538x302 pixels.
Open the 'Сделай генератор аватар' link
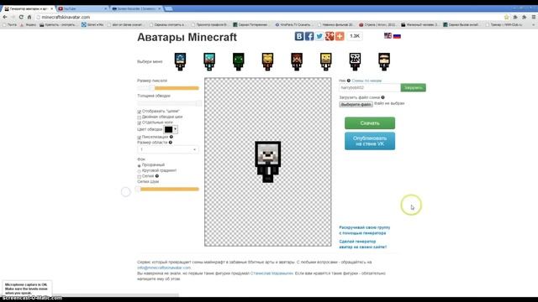click(x=362, y=244)
